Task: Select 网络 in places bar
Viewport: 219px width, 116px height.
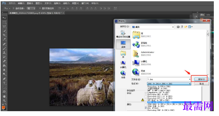Action: pyautogui.click(x=123, y=75)
